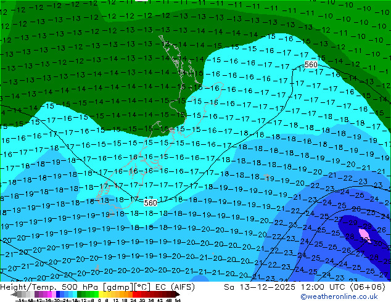
Task: Click the pink coldest-temperature patch on map
Action: (x=364, y=235)
